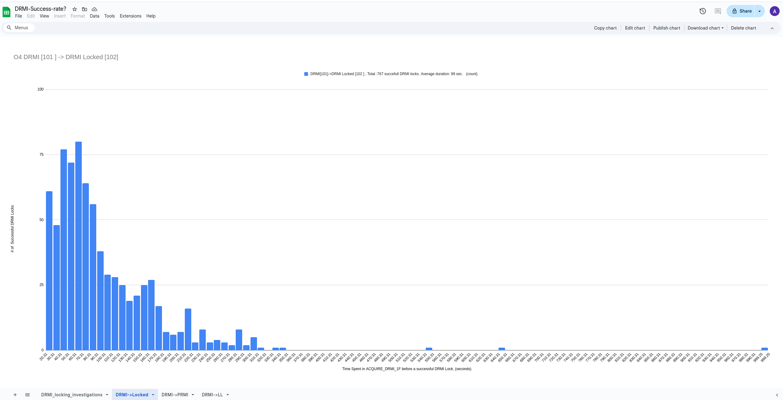Viewport: 783px width, 400px height.
Task: Open the Download chart dropdown
Action: (x=705, y=28)
